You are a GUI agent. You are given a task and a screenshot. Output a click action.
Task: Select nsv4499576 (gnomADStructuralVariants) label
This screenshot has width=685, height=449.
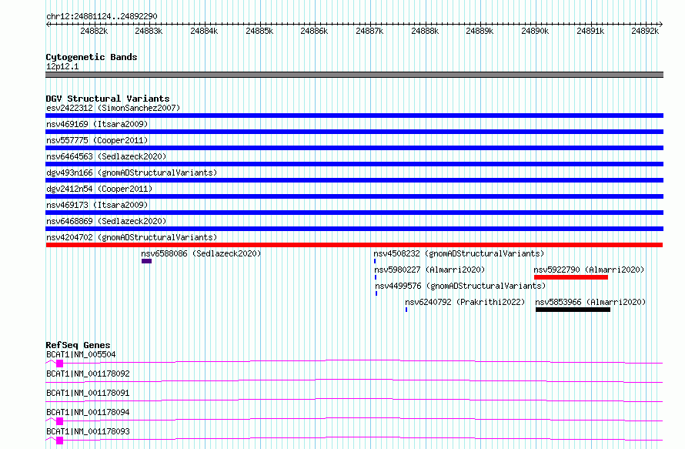pyautogui.click(x=460, y=286)
